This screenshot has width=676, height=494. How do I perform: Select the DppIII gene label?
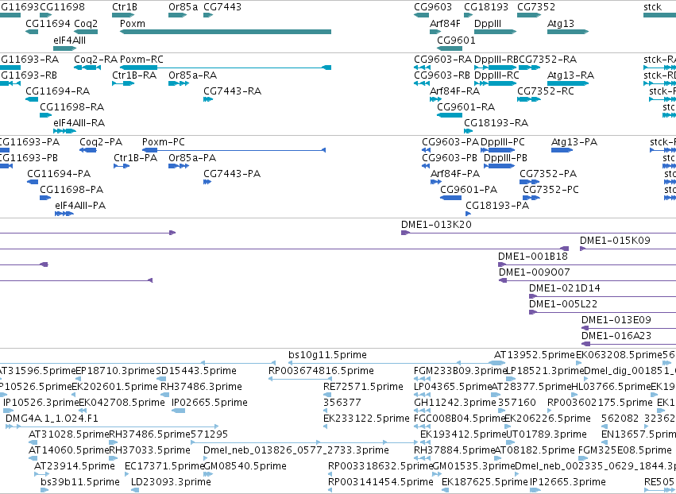tap(488, 23)
